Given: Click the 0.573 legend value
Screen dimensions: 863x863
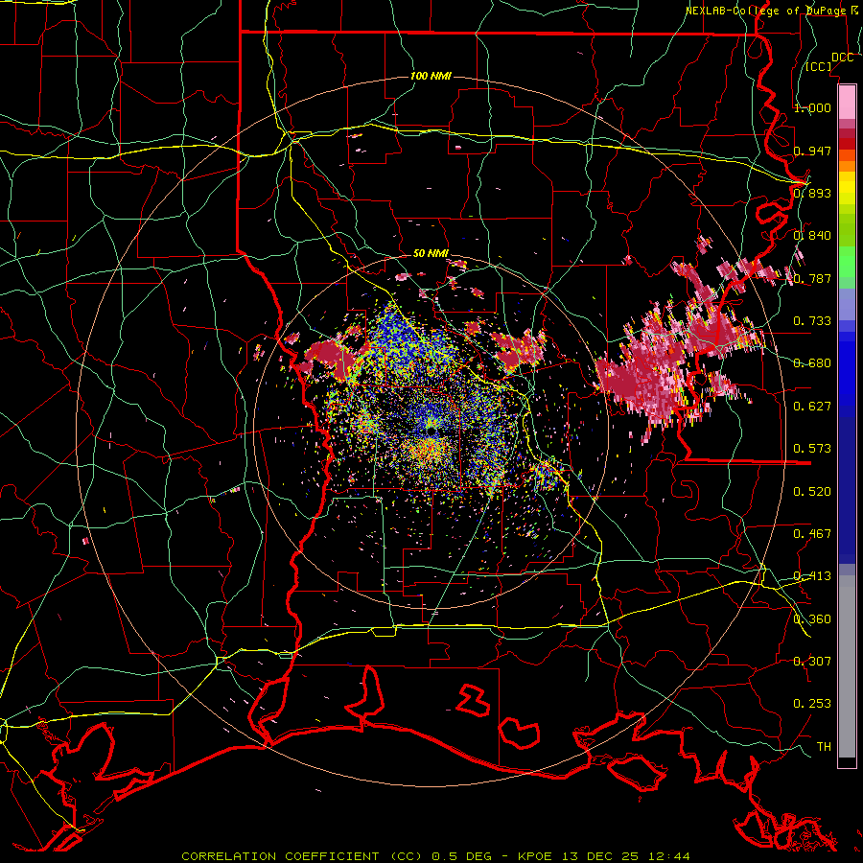Looking at the screenshot, I should (812, 449).
